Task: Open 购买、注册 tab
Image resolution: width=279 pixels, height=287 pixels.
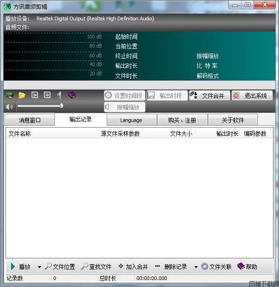Action: pyautogui.click(x=182, y=120)
